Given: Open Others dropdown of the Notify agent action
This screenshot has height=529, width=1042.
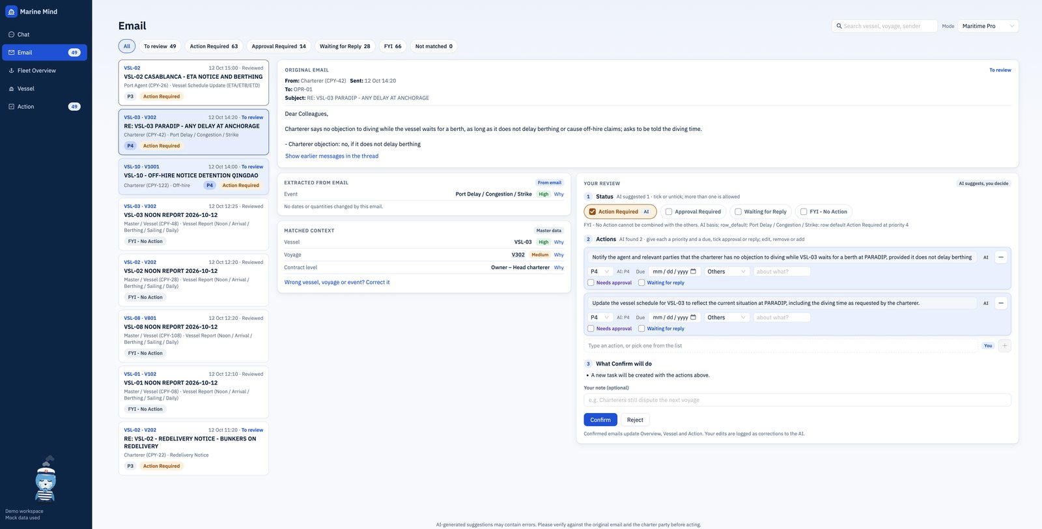Looking at the screenshot, I should [x=727, y=272].
